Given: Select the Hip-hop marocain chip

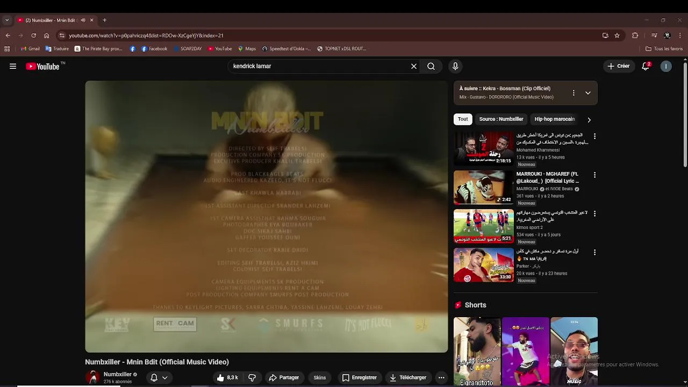Looking at the screenshot, I should (x=554, y=119).
